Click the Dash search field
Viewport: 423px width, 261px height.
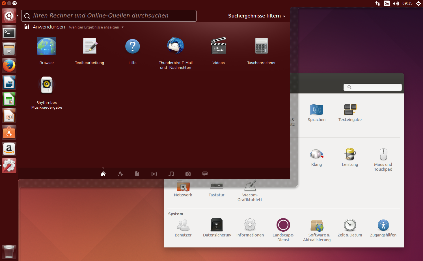(109, 16)
